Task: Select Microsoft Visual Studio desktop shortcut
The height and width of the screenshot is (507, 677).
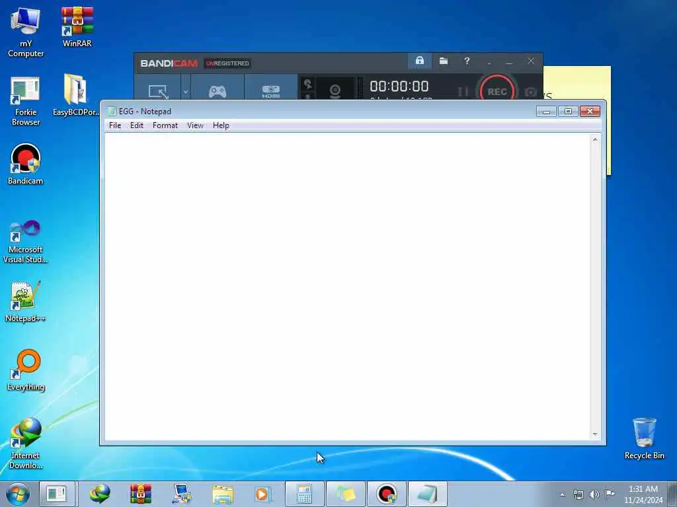Action: (26, 242)
